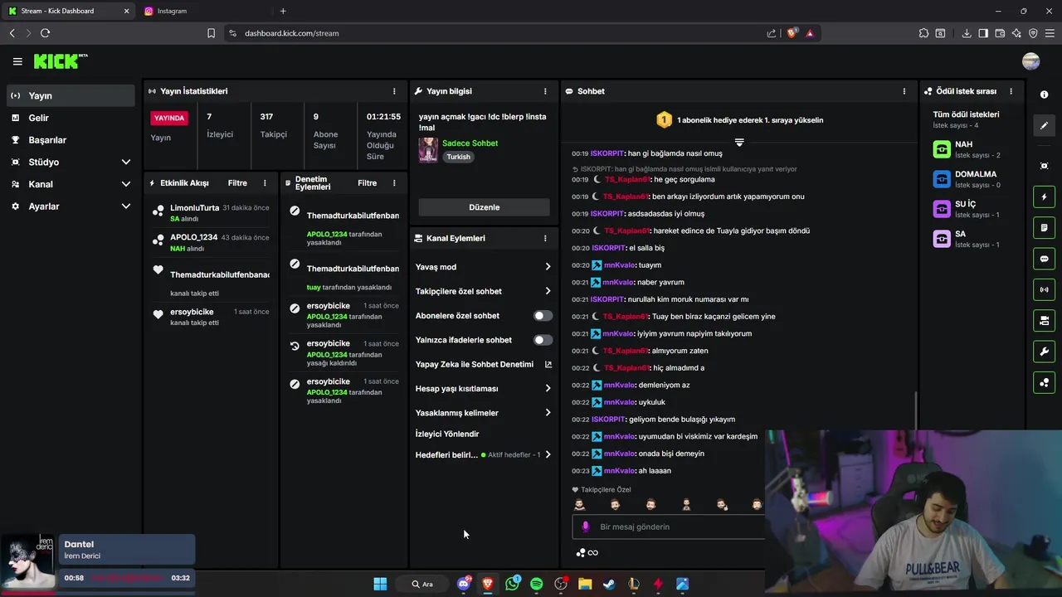Open Etkinlik Akışı three-dot menu

[x=265, y=183]
